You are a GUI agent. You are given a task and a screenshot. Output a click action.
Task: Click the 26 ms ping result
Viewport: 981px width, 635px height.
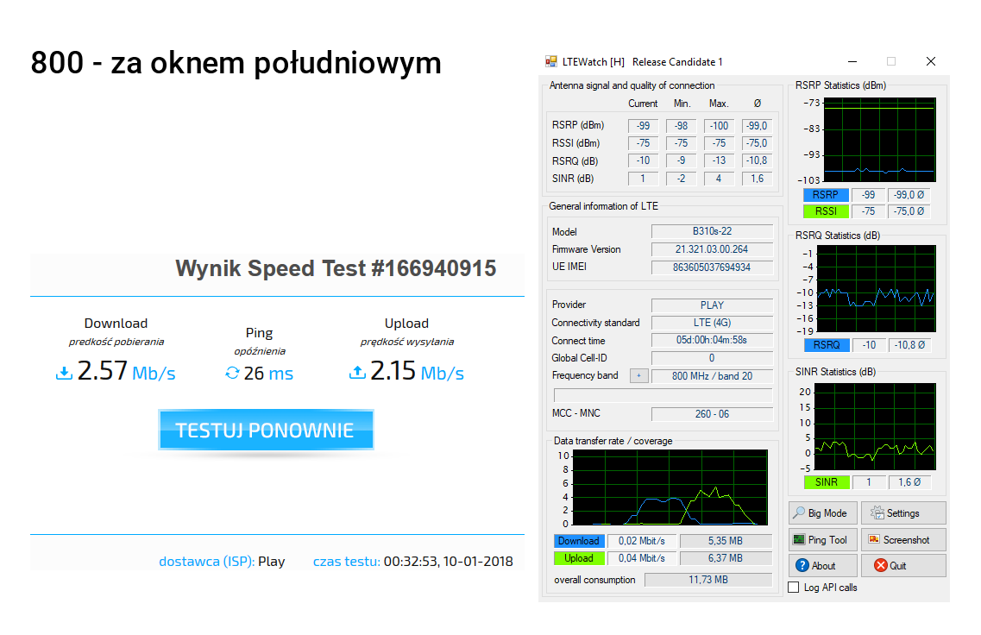click(268, 374)
